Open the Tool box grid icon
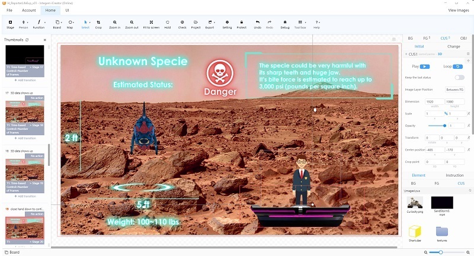 300,22
